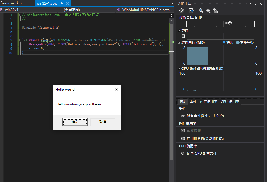
Task: Click the split editor icon above the scrollbar
Action: 172,16
